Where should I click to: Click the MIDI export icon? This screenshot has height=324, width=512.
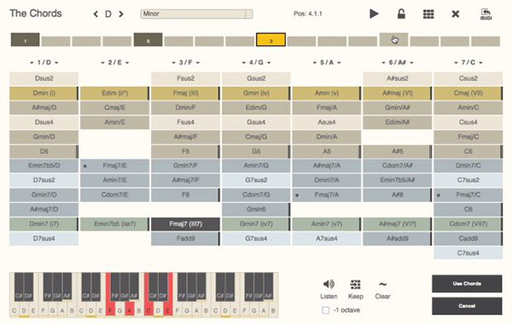pyautogui.click(x=486, y=14)
